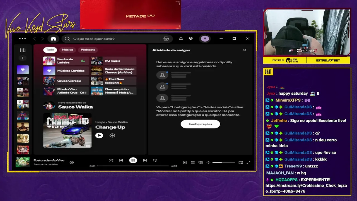Open the HQ music tile
This screenshot has width=357, height=201.
[x=114, y=61]
